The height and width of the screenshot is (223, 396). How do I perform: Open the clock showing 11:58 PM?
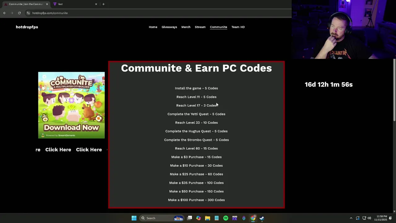[x=381, y=218]
